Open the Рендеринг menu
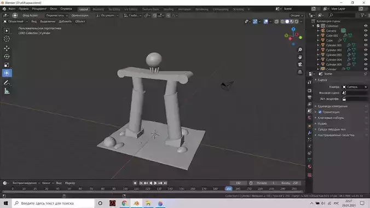The image size is (370, 208). (39, 9)
